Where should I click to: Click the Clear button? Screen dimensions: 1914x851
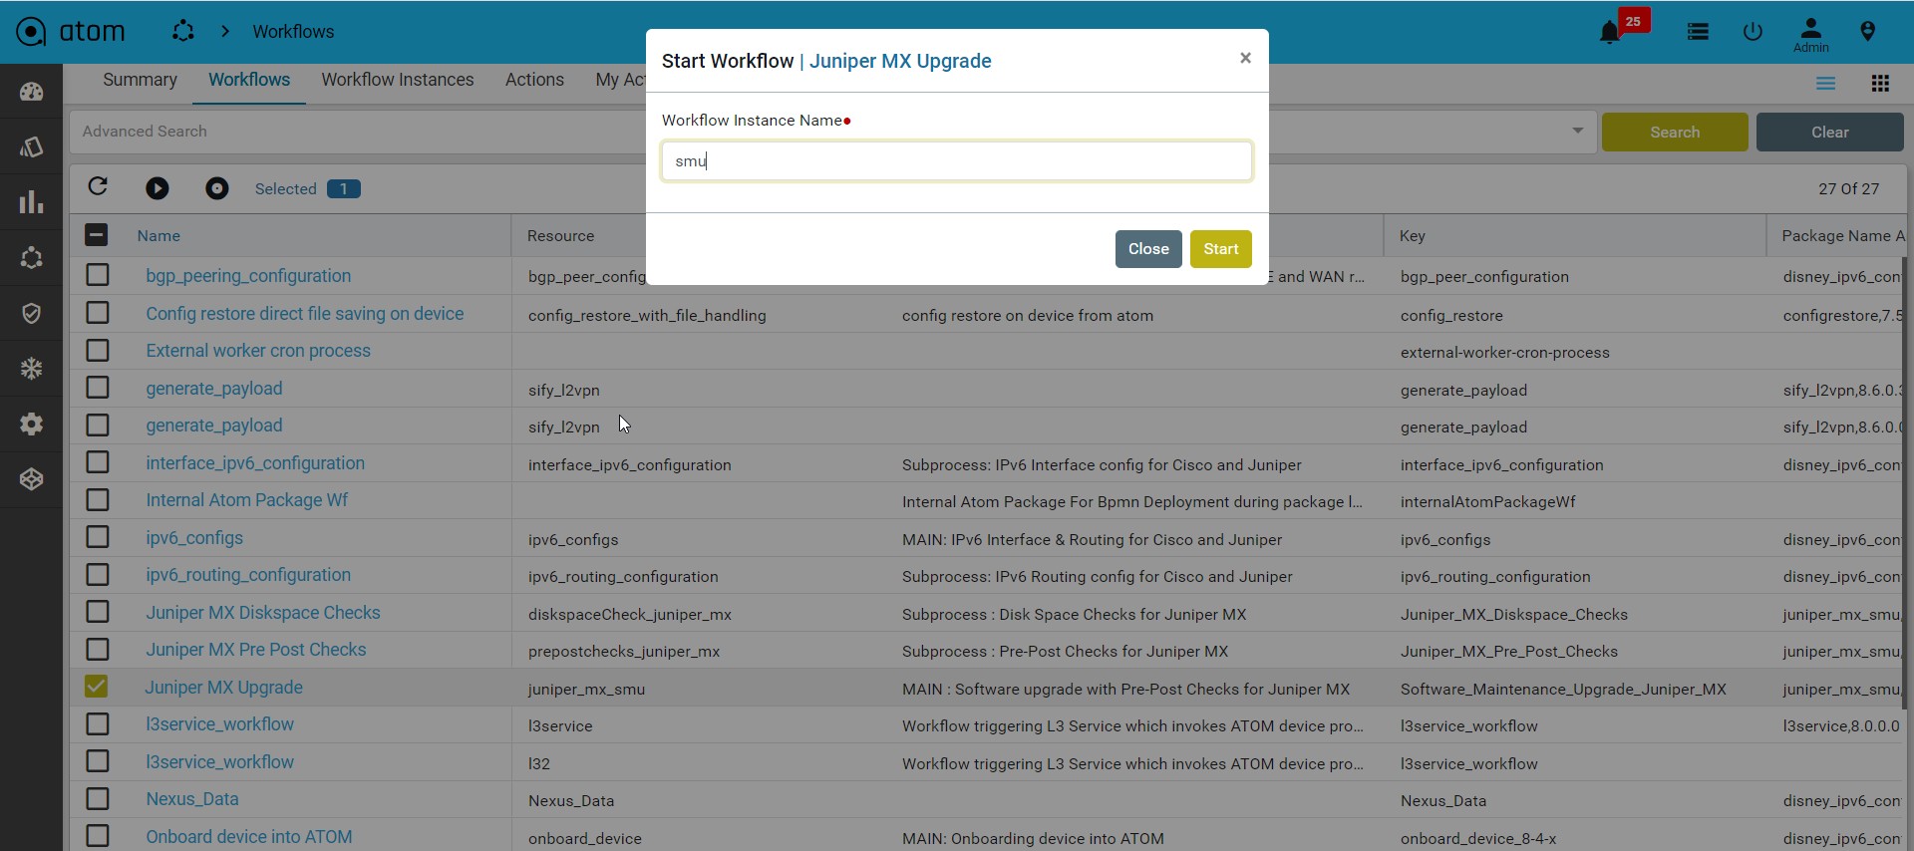[1829, 132]
